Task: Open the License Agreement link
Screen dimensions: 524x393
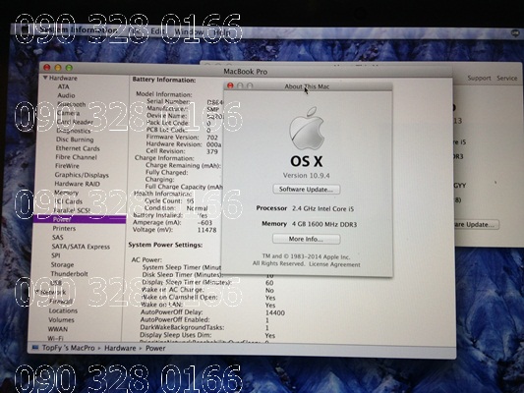Action: (334, 264)
